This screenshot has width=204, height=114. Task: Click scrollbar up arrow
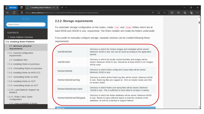click(x=199, y=17)
